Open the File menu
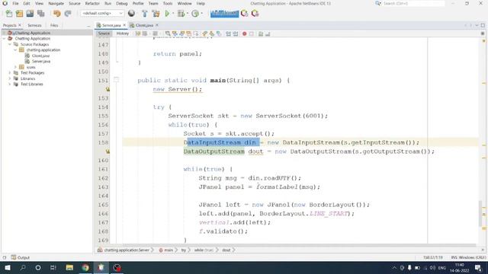Screen dimensions: 488x274 coord(15,3)
